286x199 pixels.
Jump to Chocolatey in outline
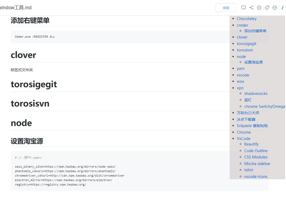pos(247,19)
